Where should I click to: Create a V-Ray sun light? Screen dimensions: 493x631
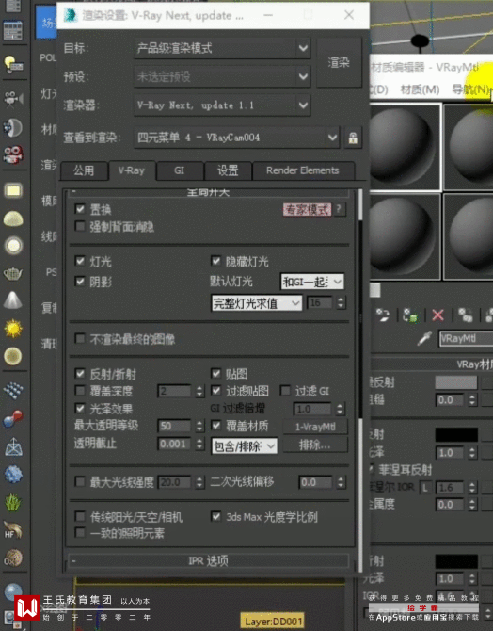(x=13, y=329)
